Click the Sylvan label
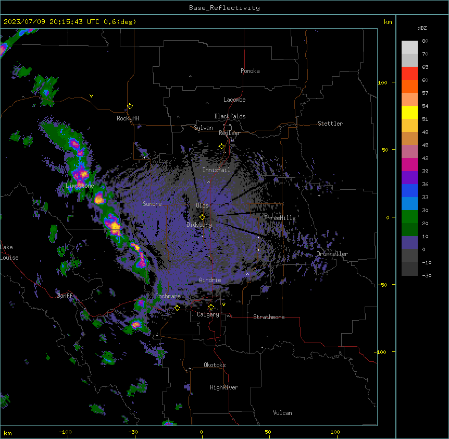449x439 pixels. click(x=203, y=128)
